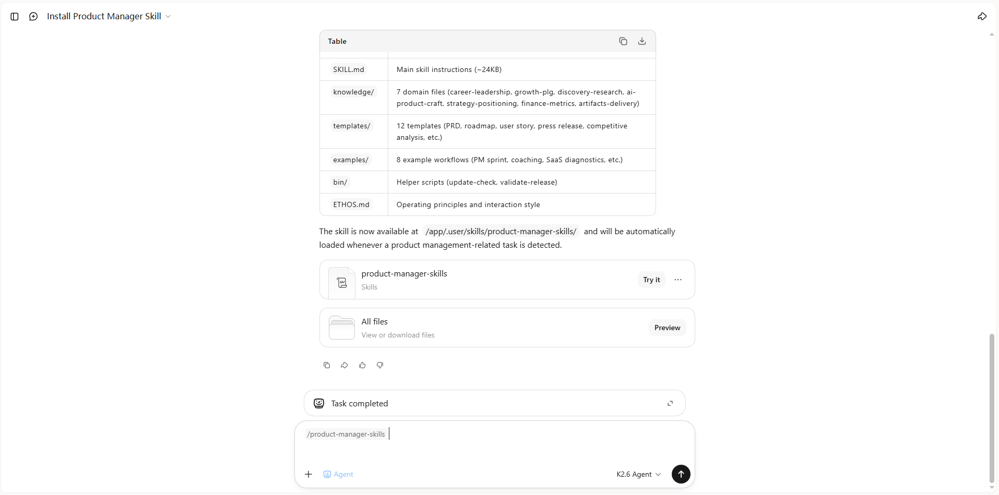Image resolution: width=999 pixels, height=495 pixels.
Task: Expand the Task completed panel
Action: (x=670, y=403)
